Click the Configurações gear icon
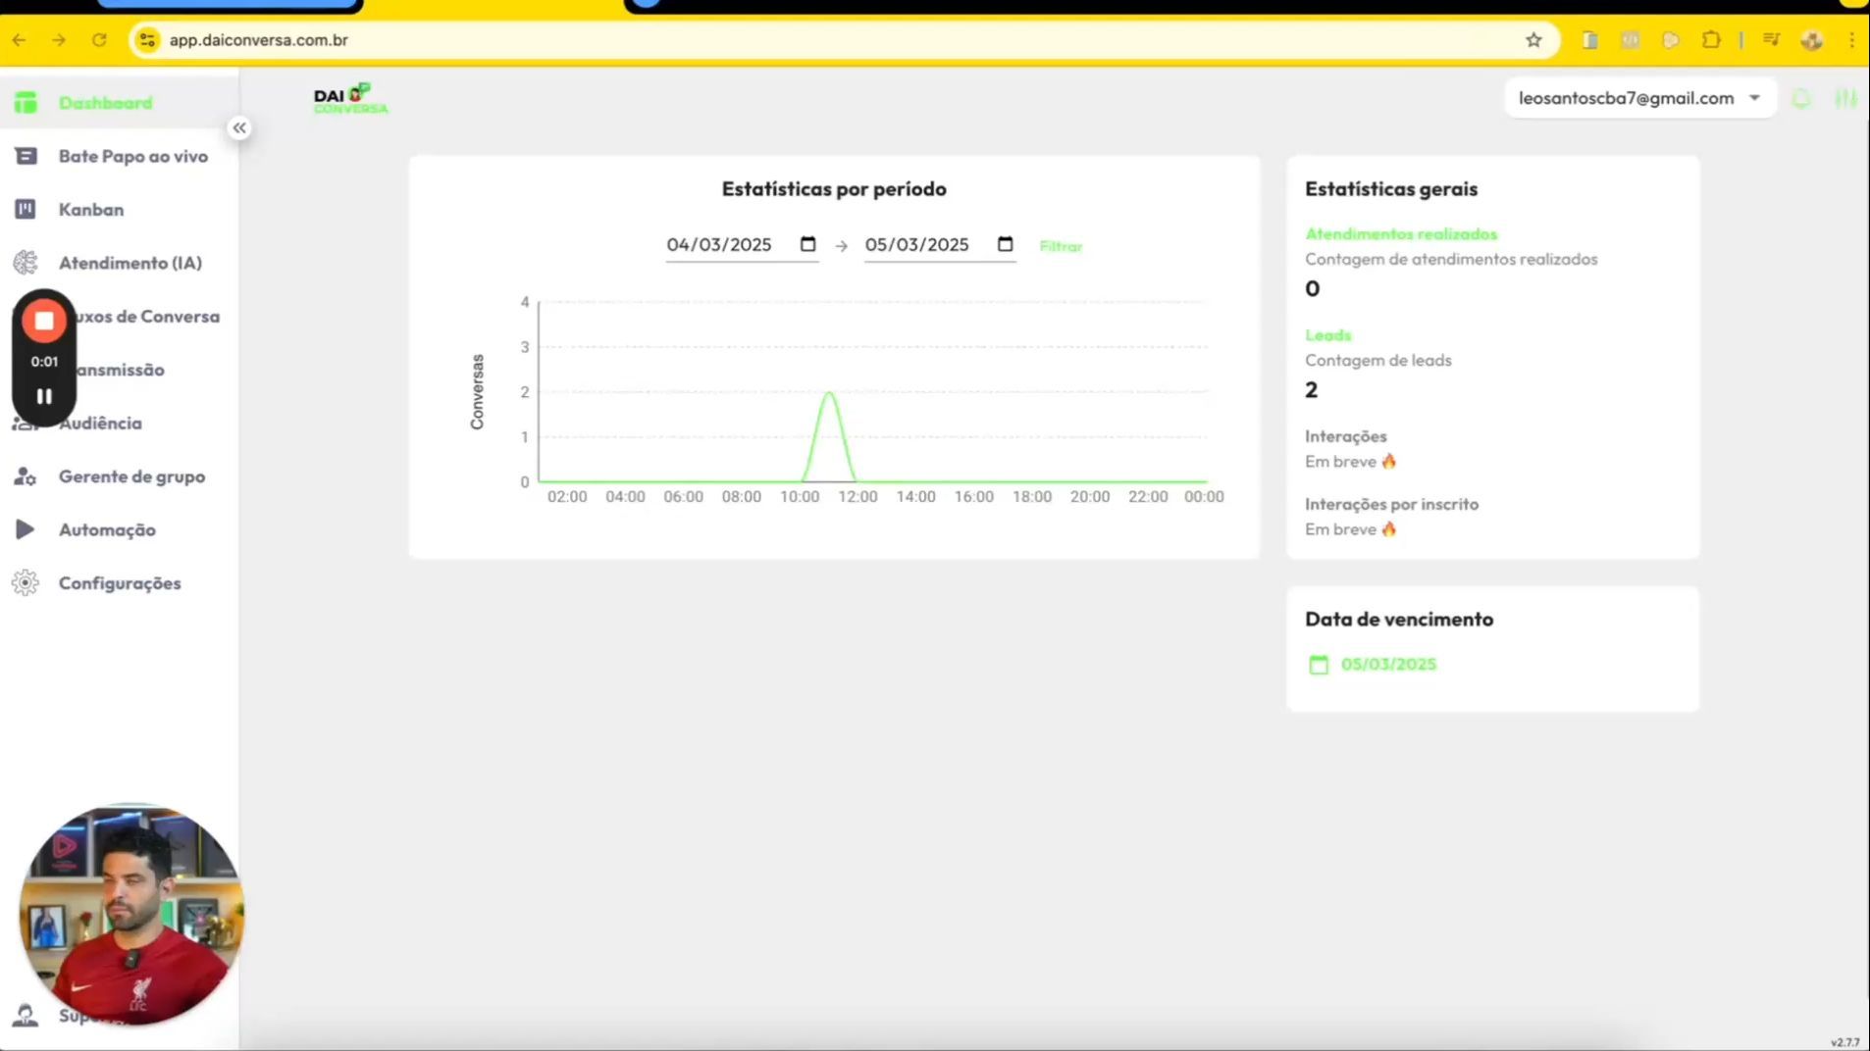The height and width of the screenshot is (1051, 1870). coord(26,583)
